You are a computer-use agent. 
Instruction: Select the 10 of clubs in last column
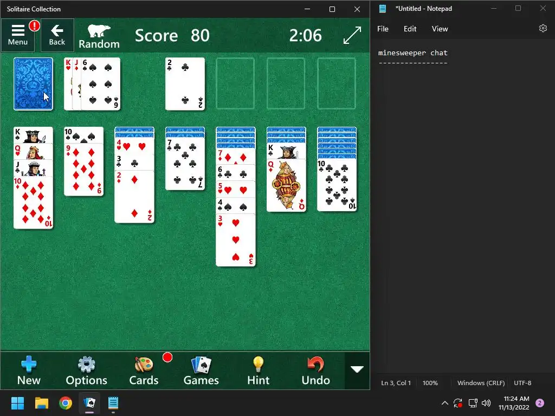pos(337,185)
